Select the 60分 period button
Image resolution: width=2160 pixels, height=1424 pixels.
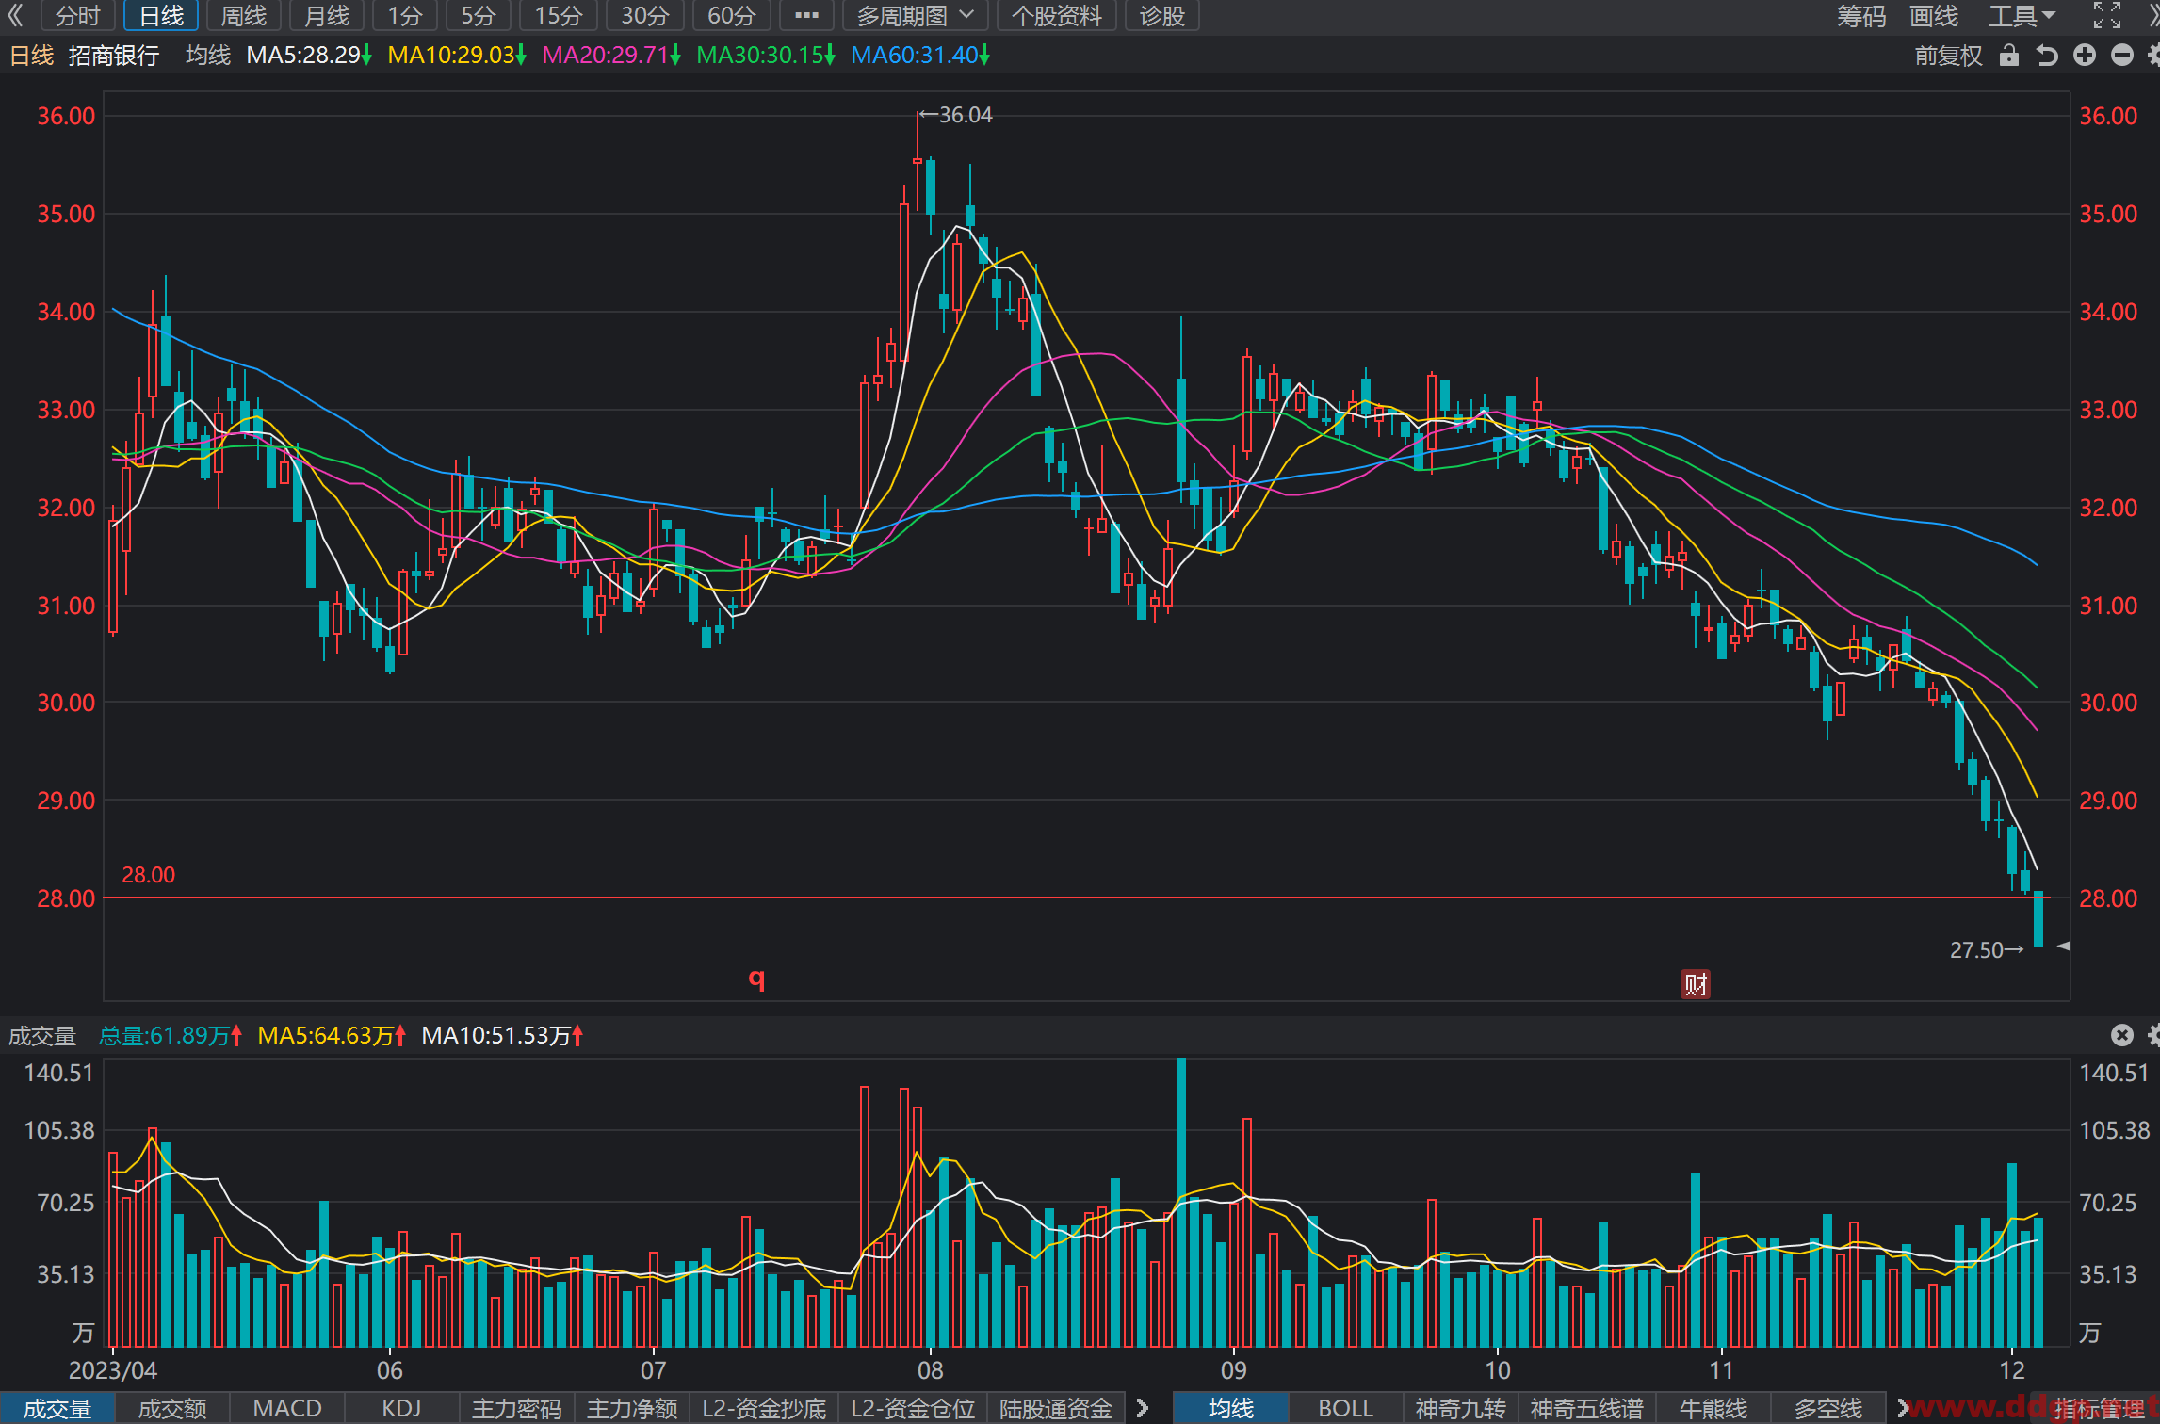(732, 16)
